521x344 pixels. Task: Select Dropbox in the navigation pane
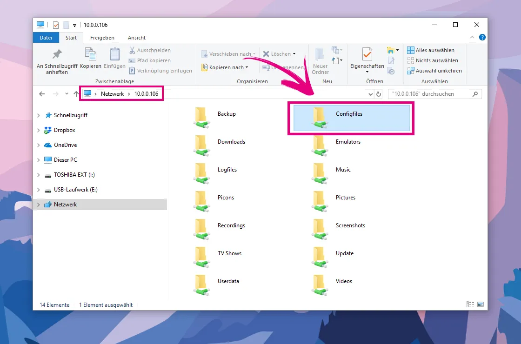(65, 130)
